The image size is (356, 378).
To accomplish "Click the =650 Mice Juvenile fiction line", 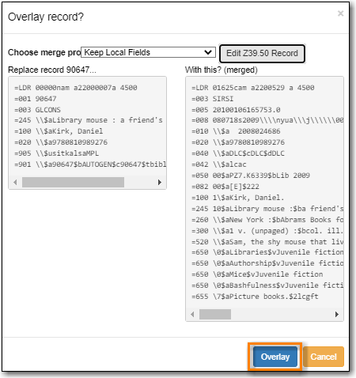I will pos(257,274).
